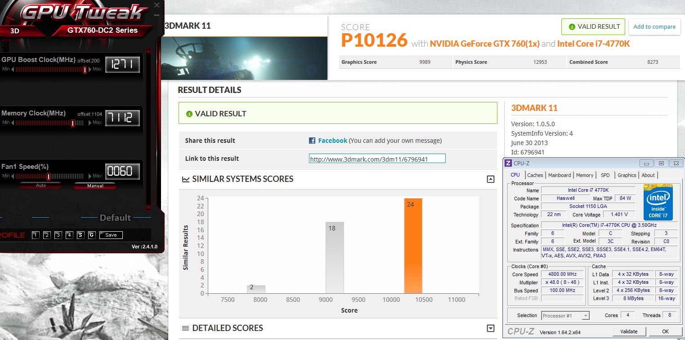Increase Memory Clock with Max arrow
The height and width of the screenshot is (340, 685).
pyautogui.click(x=90, y=123)
